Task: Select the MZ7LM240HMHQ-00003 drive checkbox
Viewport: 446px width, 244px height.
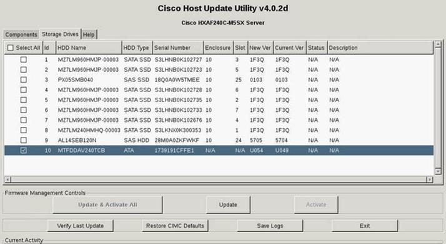Action: (24, 130)
